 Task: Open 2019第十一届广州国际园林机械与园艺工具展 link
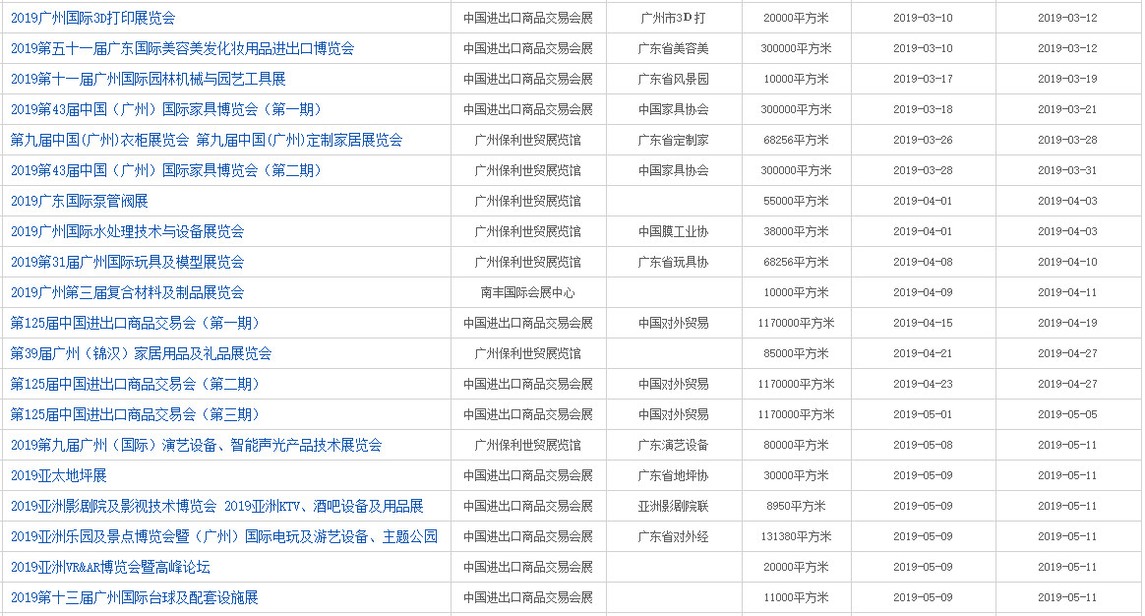pos(149,79)
